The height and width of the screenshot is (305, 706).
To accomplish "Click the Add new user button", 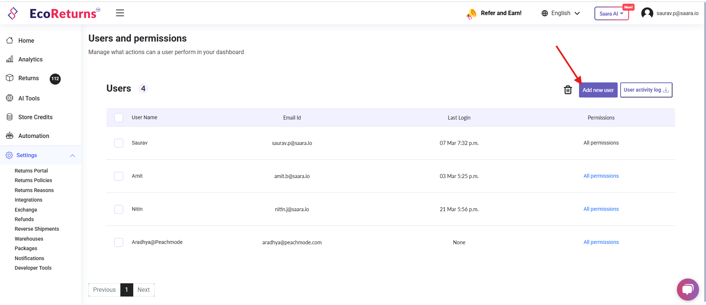I will click(598, 90).
